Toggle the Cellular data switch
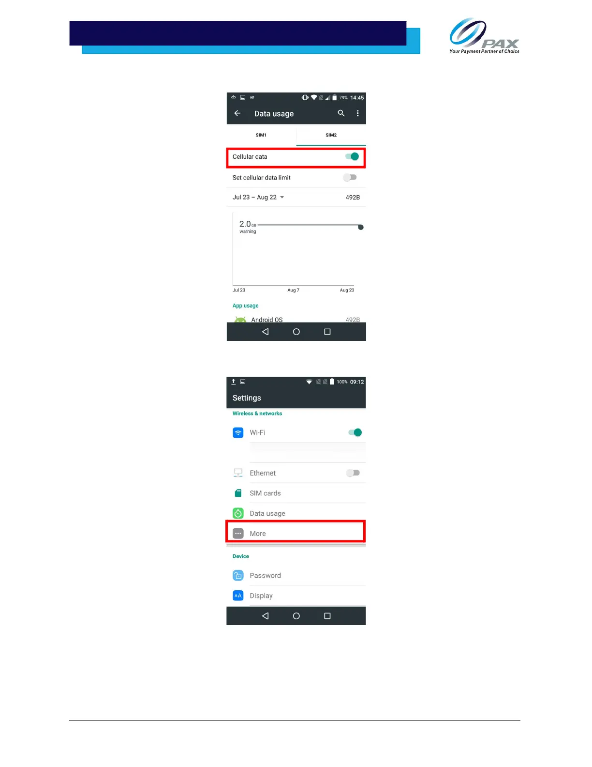This screenshot has height=767, width=592. pos(352,156)
